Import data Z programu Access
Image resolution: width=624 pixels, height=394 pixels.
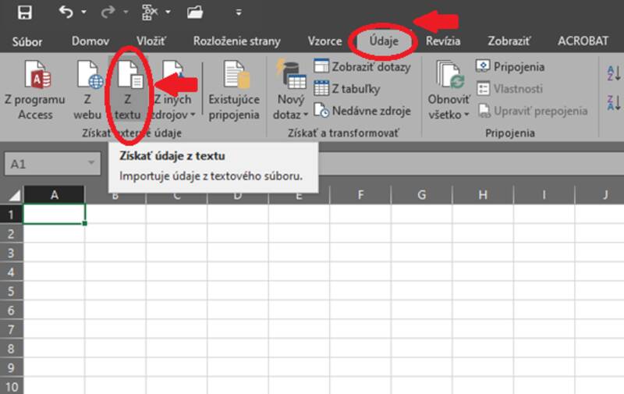(x=35, y=90)
